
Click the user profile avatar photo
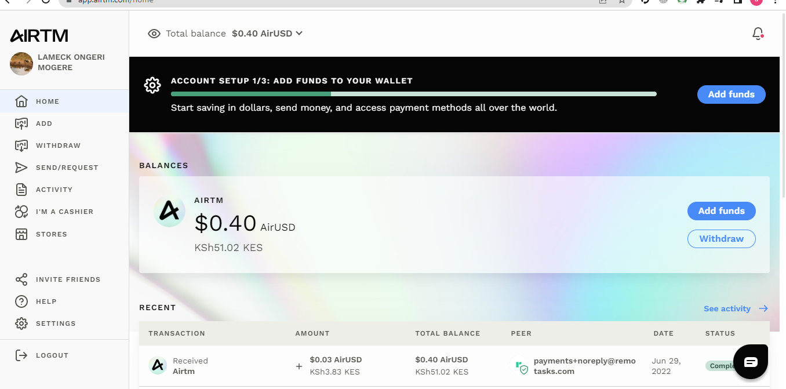point(21,63)
